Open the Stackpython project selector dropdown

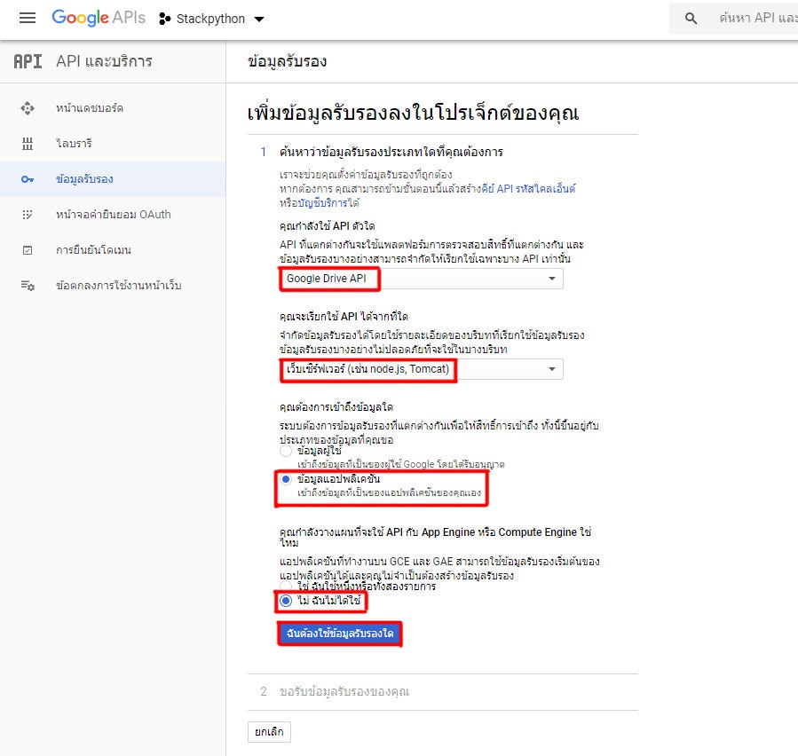point(211,19)
